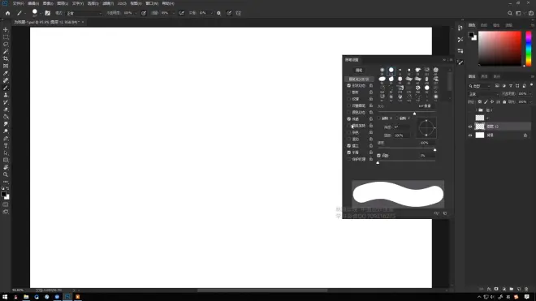Screen dimensions: 536x301
Task: Click the new group folder icon in Layers panel
Action: click(512, 289)
